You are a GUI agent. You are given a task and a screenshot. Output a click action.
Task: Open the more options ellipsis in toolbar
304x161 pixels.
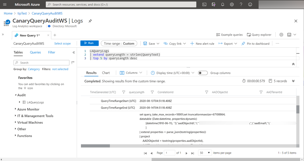coord(277,43)
